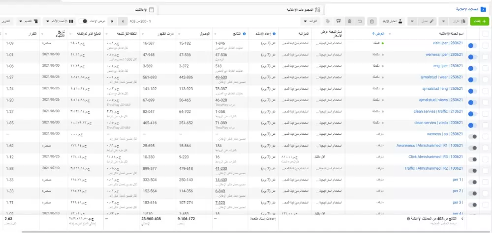Click the Edit (تعديل) pencil button
The width and height of the screenshot is (492, 233).
point(427,21)
